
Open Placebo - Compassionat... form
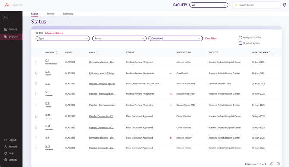(x=102, y=105)
